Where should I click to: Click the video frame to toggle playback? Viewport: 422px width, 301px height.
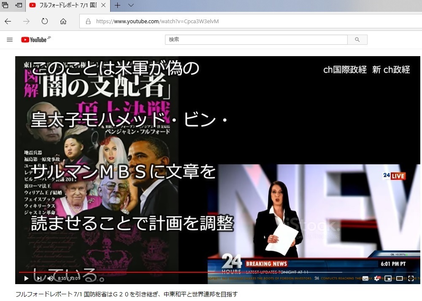point(217,170)
